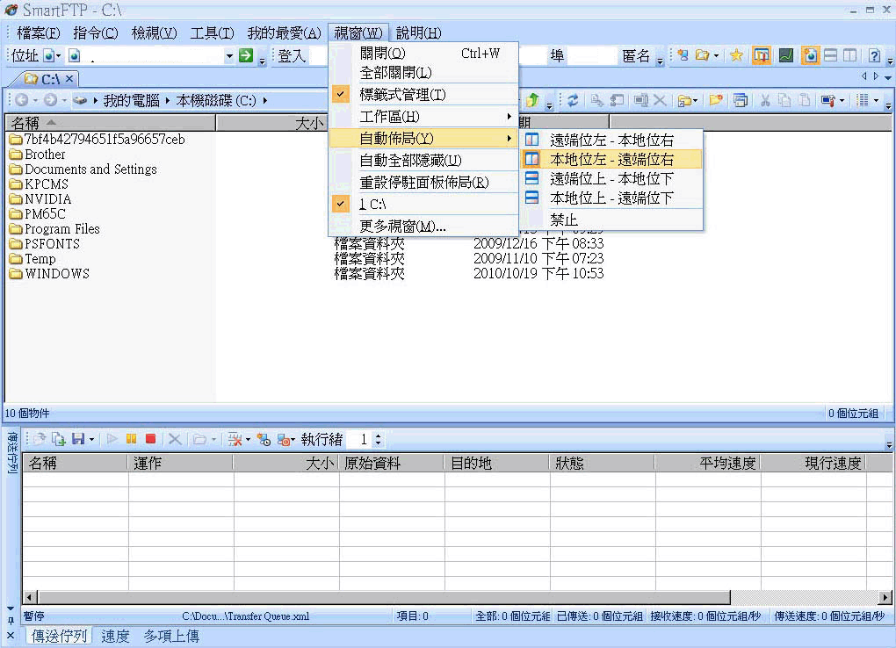This screenshot has width=896, height=648.
Task: Open the save queue dropdown arrow
Action: (x=91, y=439)
